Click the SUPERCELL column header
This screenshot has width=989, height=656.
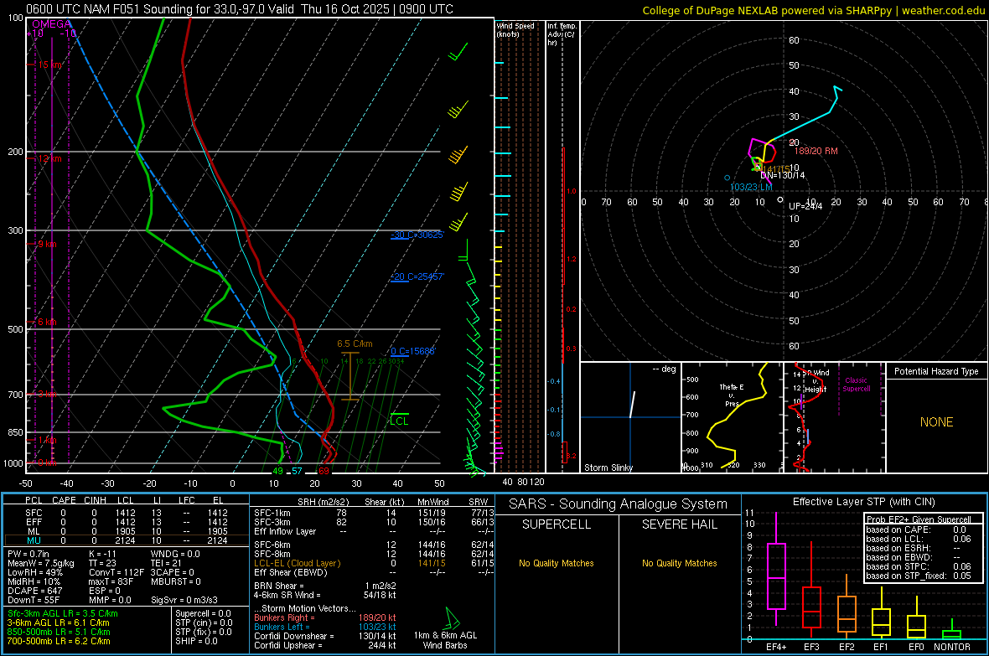click(557, 524)
